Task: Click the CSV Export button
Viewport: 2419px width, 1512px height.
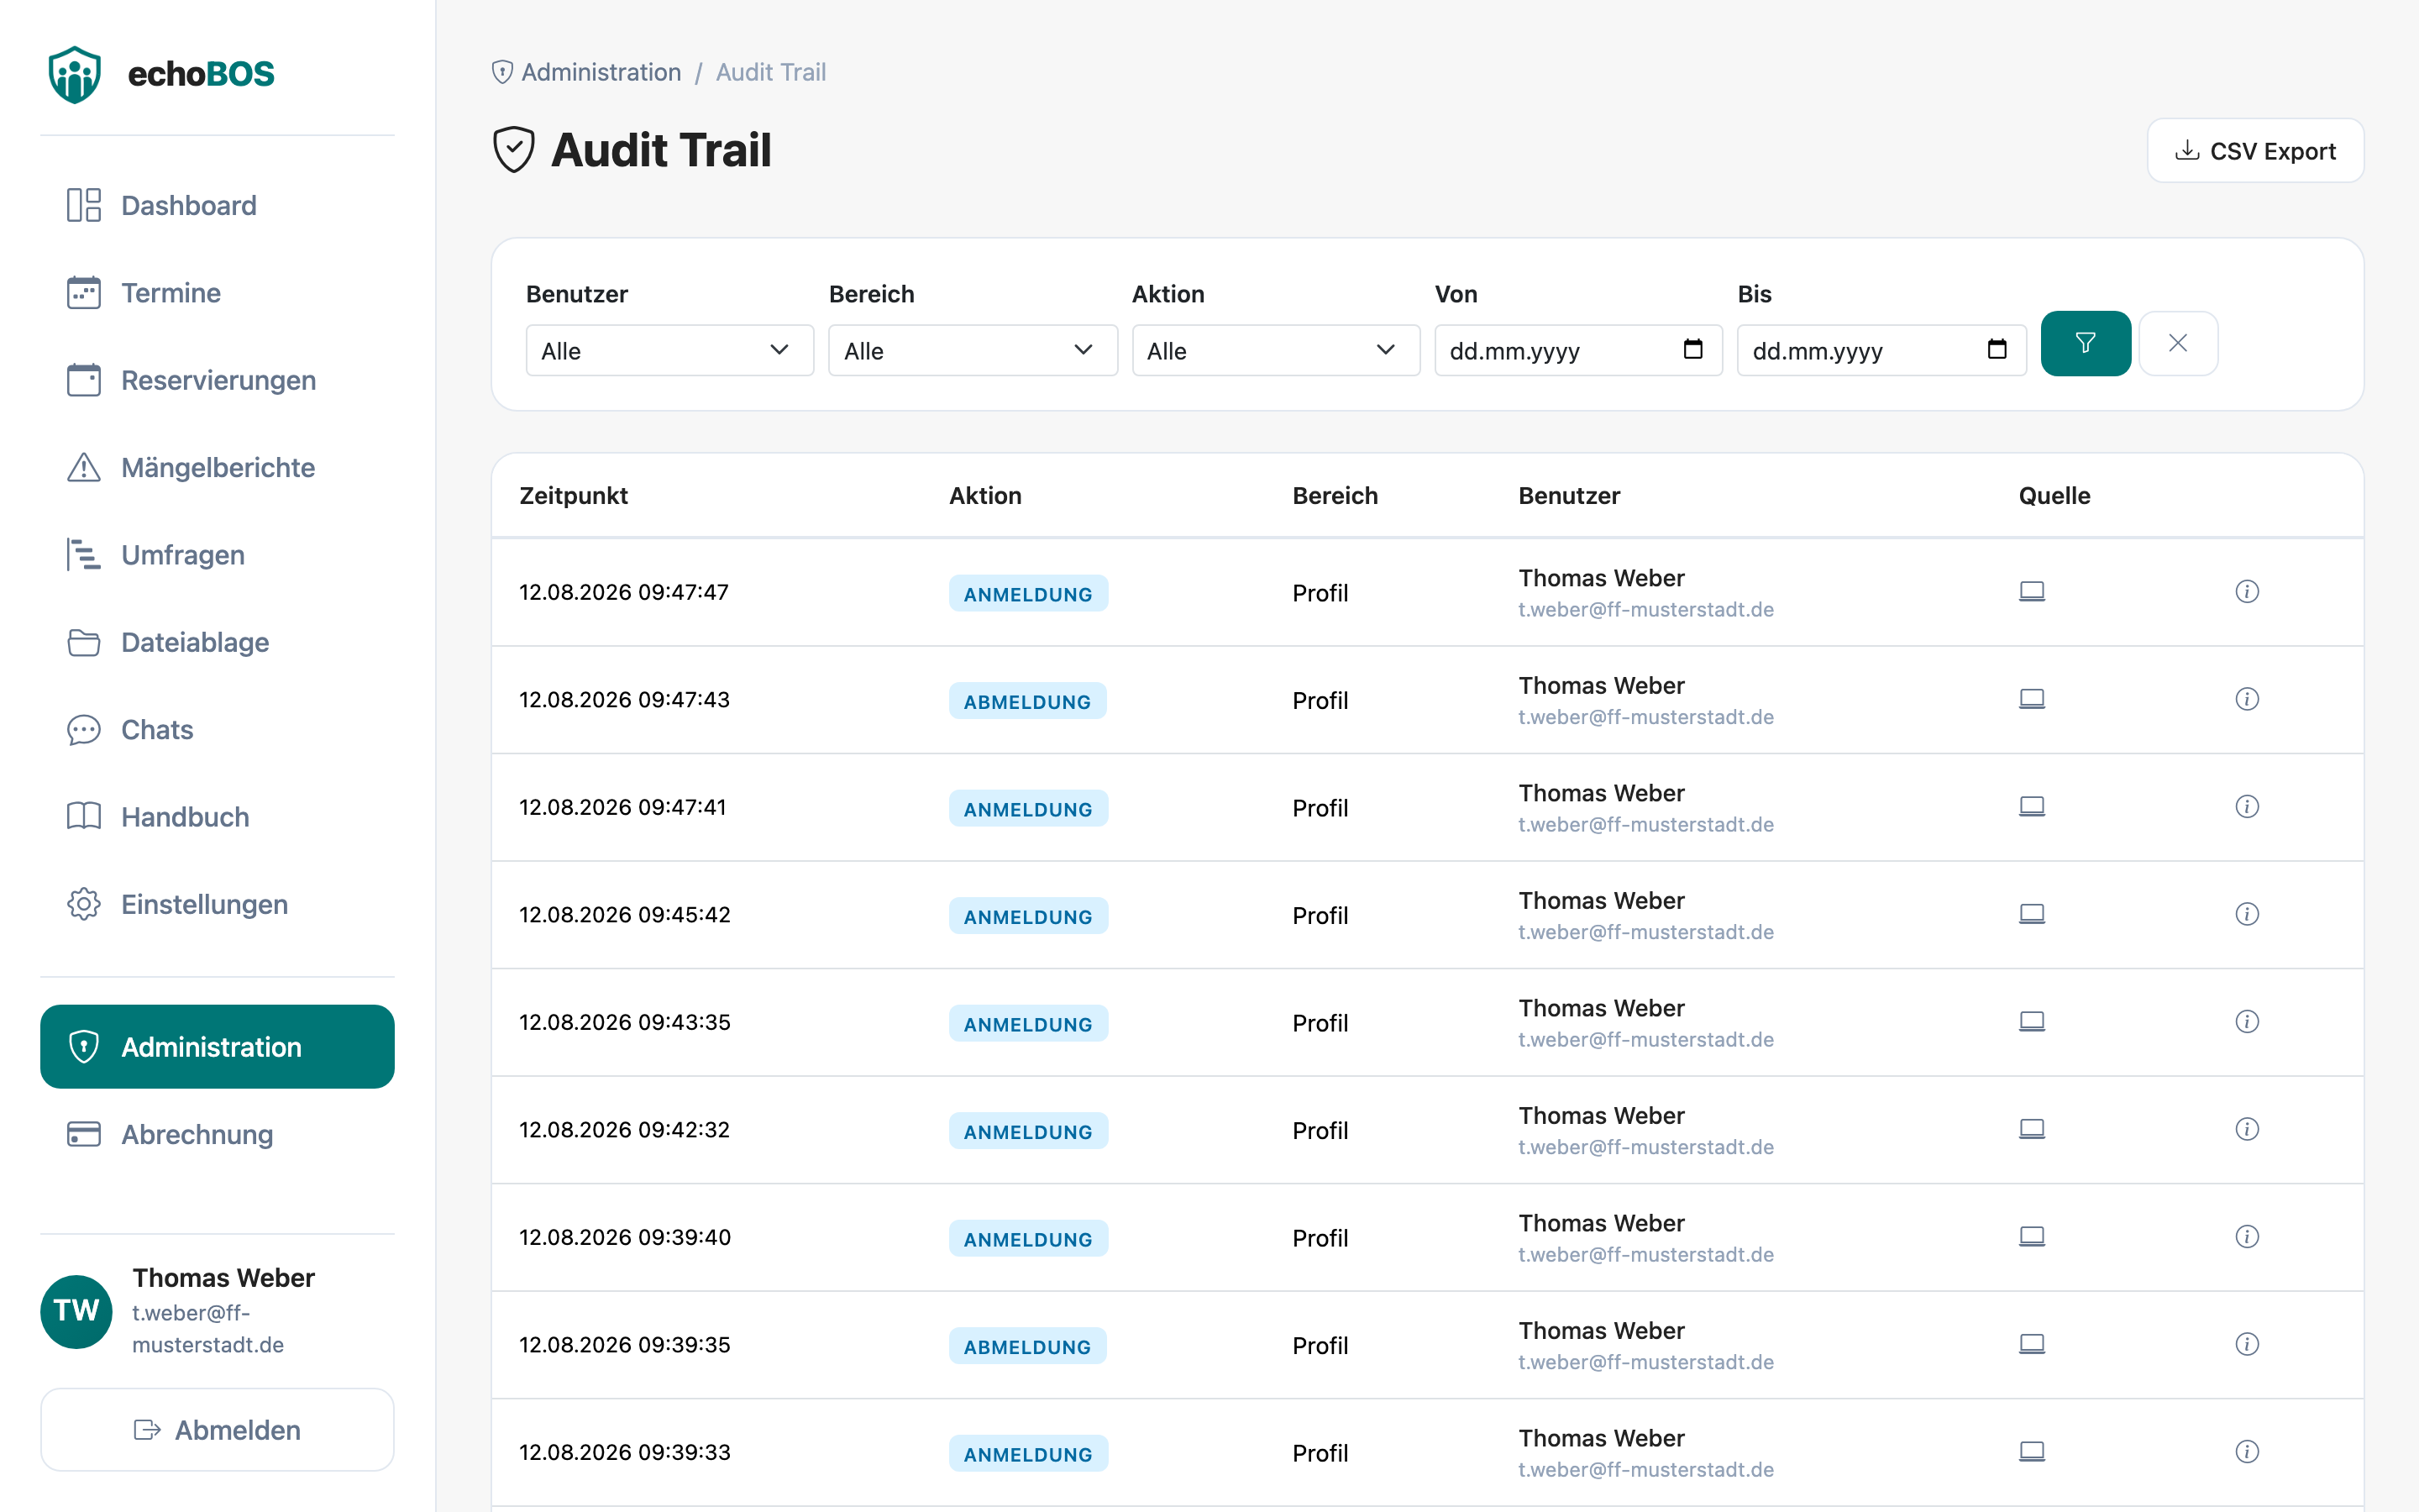Action: tap(2255, 151)
